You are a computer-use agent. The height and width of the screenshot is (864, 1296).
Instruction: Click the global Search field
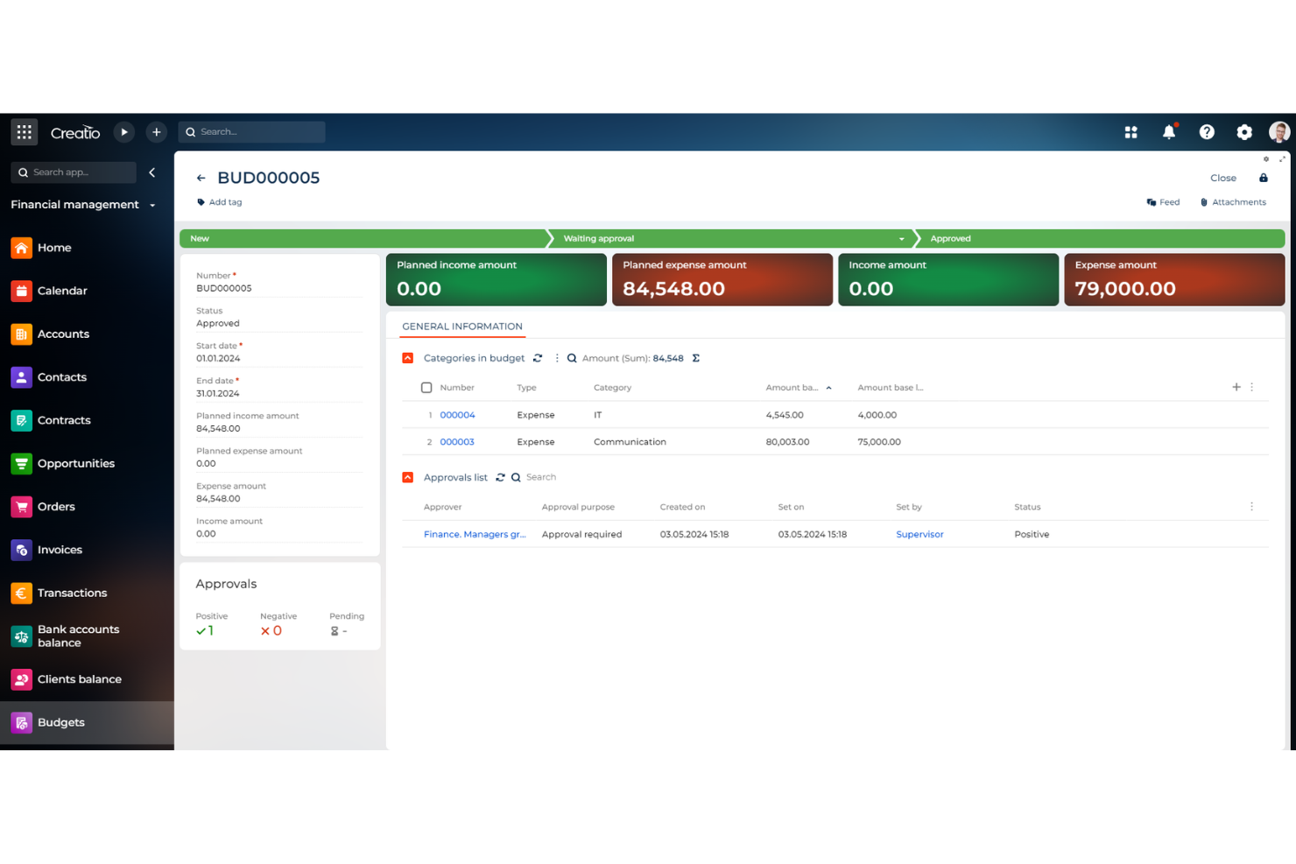[252, 132]
